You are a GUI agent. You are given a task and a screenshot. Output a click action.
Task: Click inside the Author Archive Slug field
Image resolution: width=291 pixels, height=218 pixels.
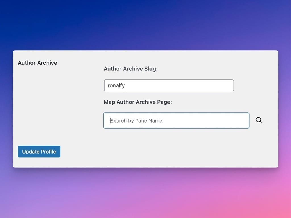coord(169,85)
